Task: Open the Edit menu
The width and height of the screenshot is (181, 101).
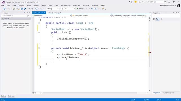Action: 8,5
